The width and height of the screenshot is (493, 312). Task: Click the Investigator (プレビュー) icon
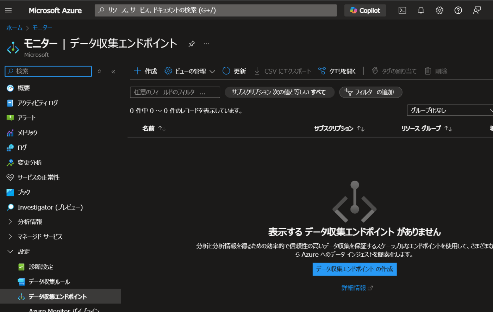pyautogui.click(x=10, y=207)
